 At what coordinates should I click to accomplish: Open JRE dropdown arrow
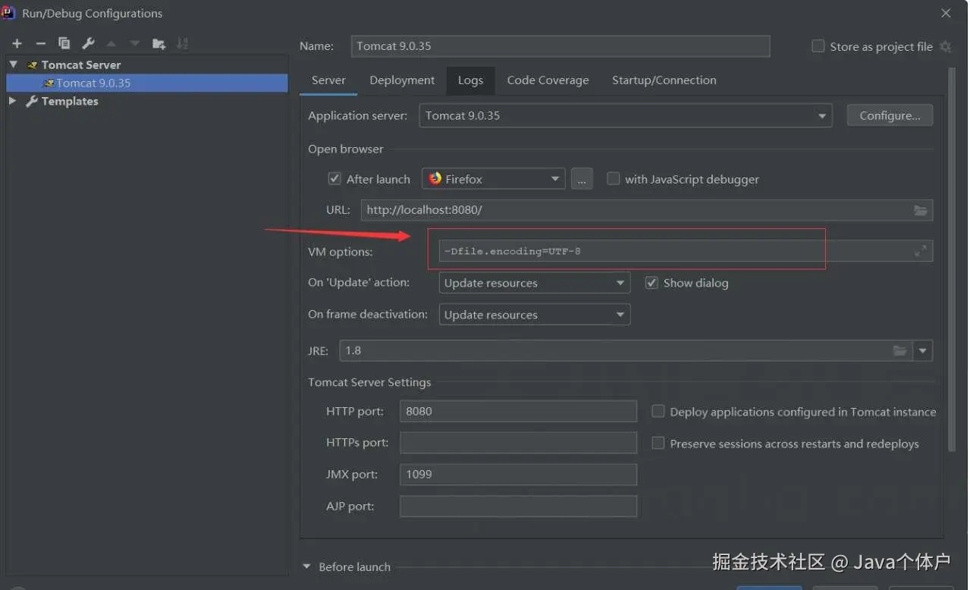tap(923, 350)
